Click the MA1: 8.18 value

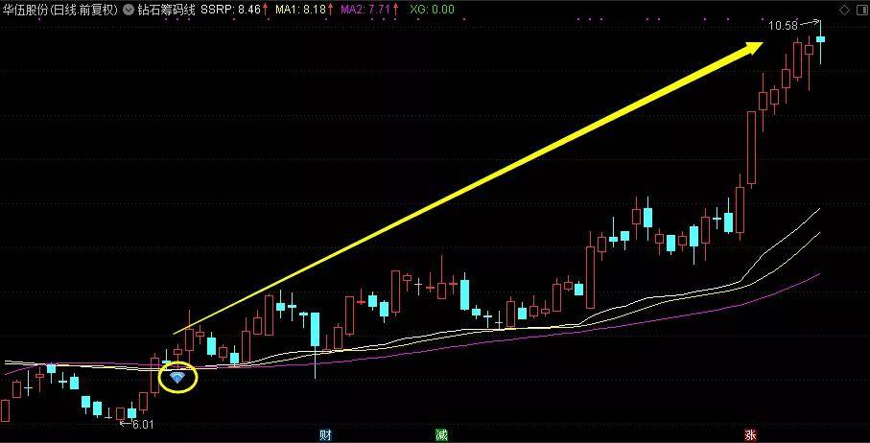301,10
